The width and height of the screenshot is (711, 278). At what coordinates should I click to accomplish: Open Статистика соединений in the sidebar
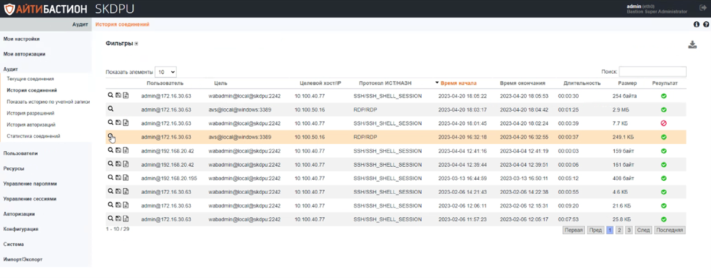click(33, 136)
